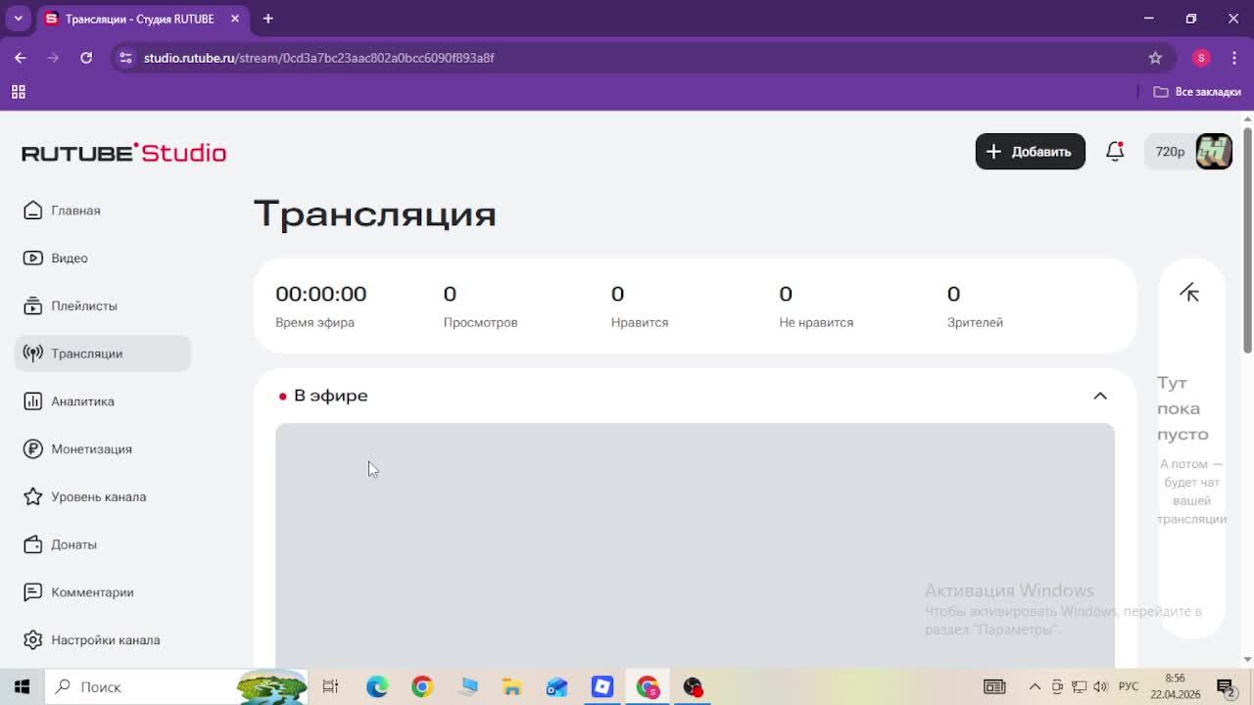Open notifications bell
Screen dimensions: 1254x705
pyautogui.click(x=1115, y=152)
